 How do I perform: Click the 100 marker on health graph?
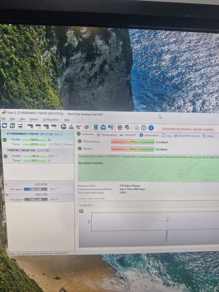point(167,219)
